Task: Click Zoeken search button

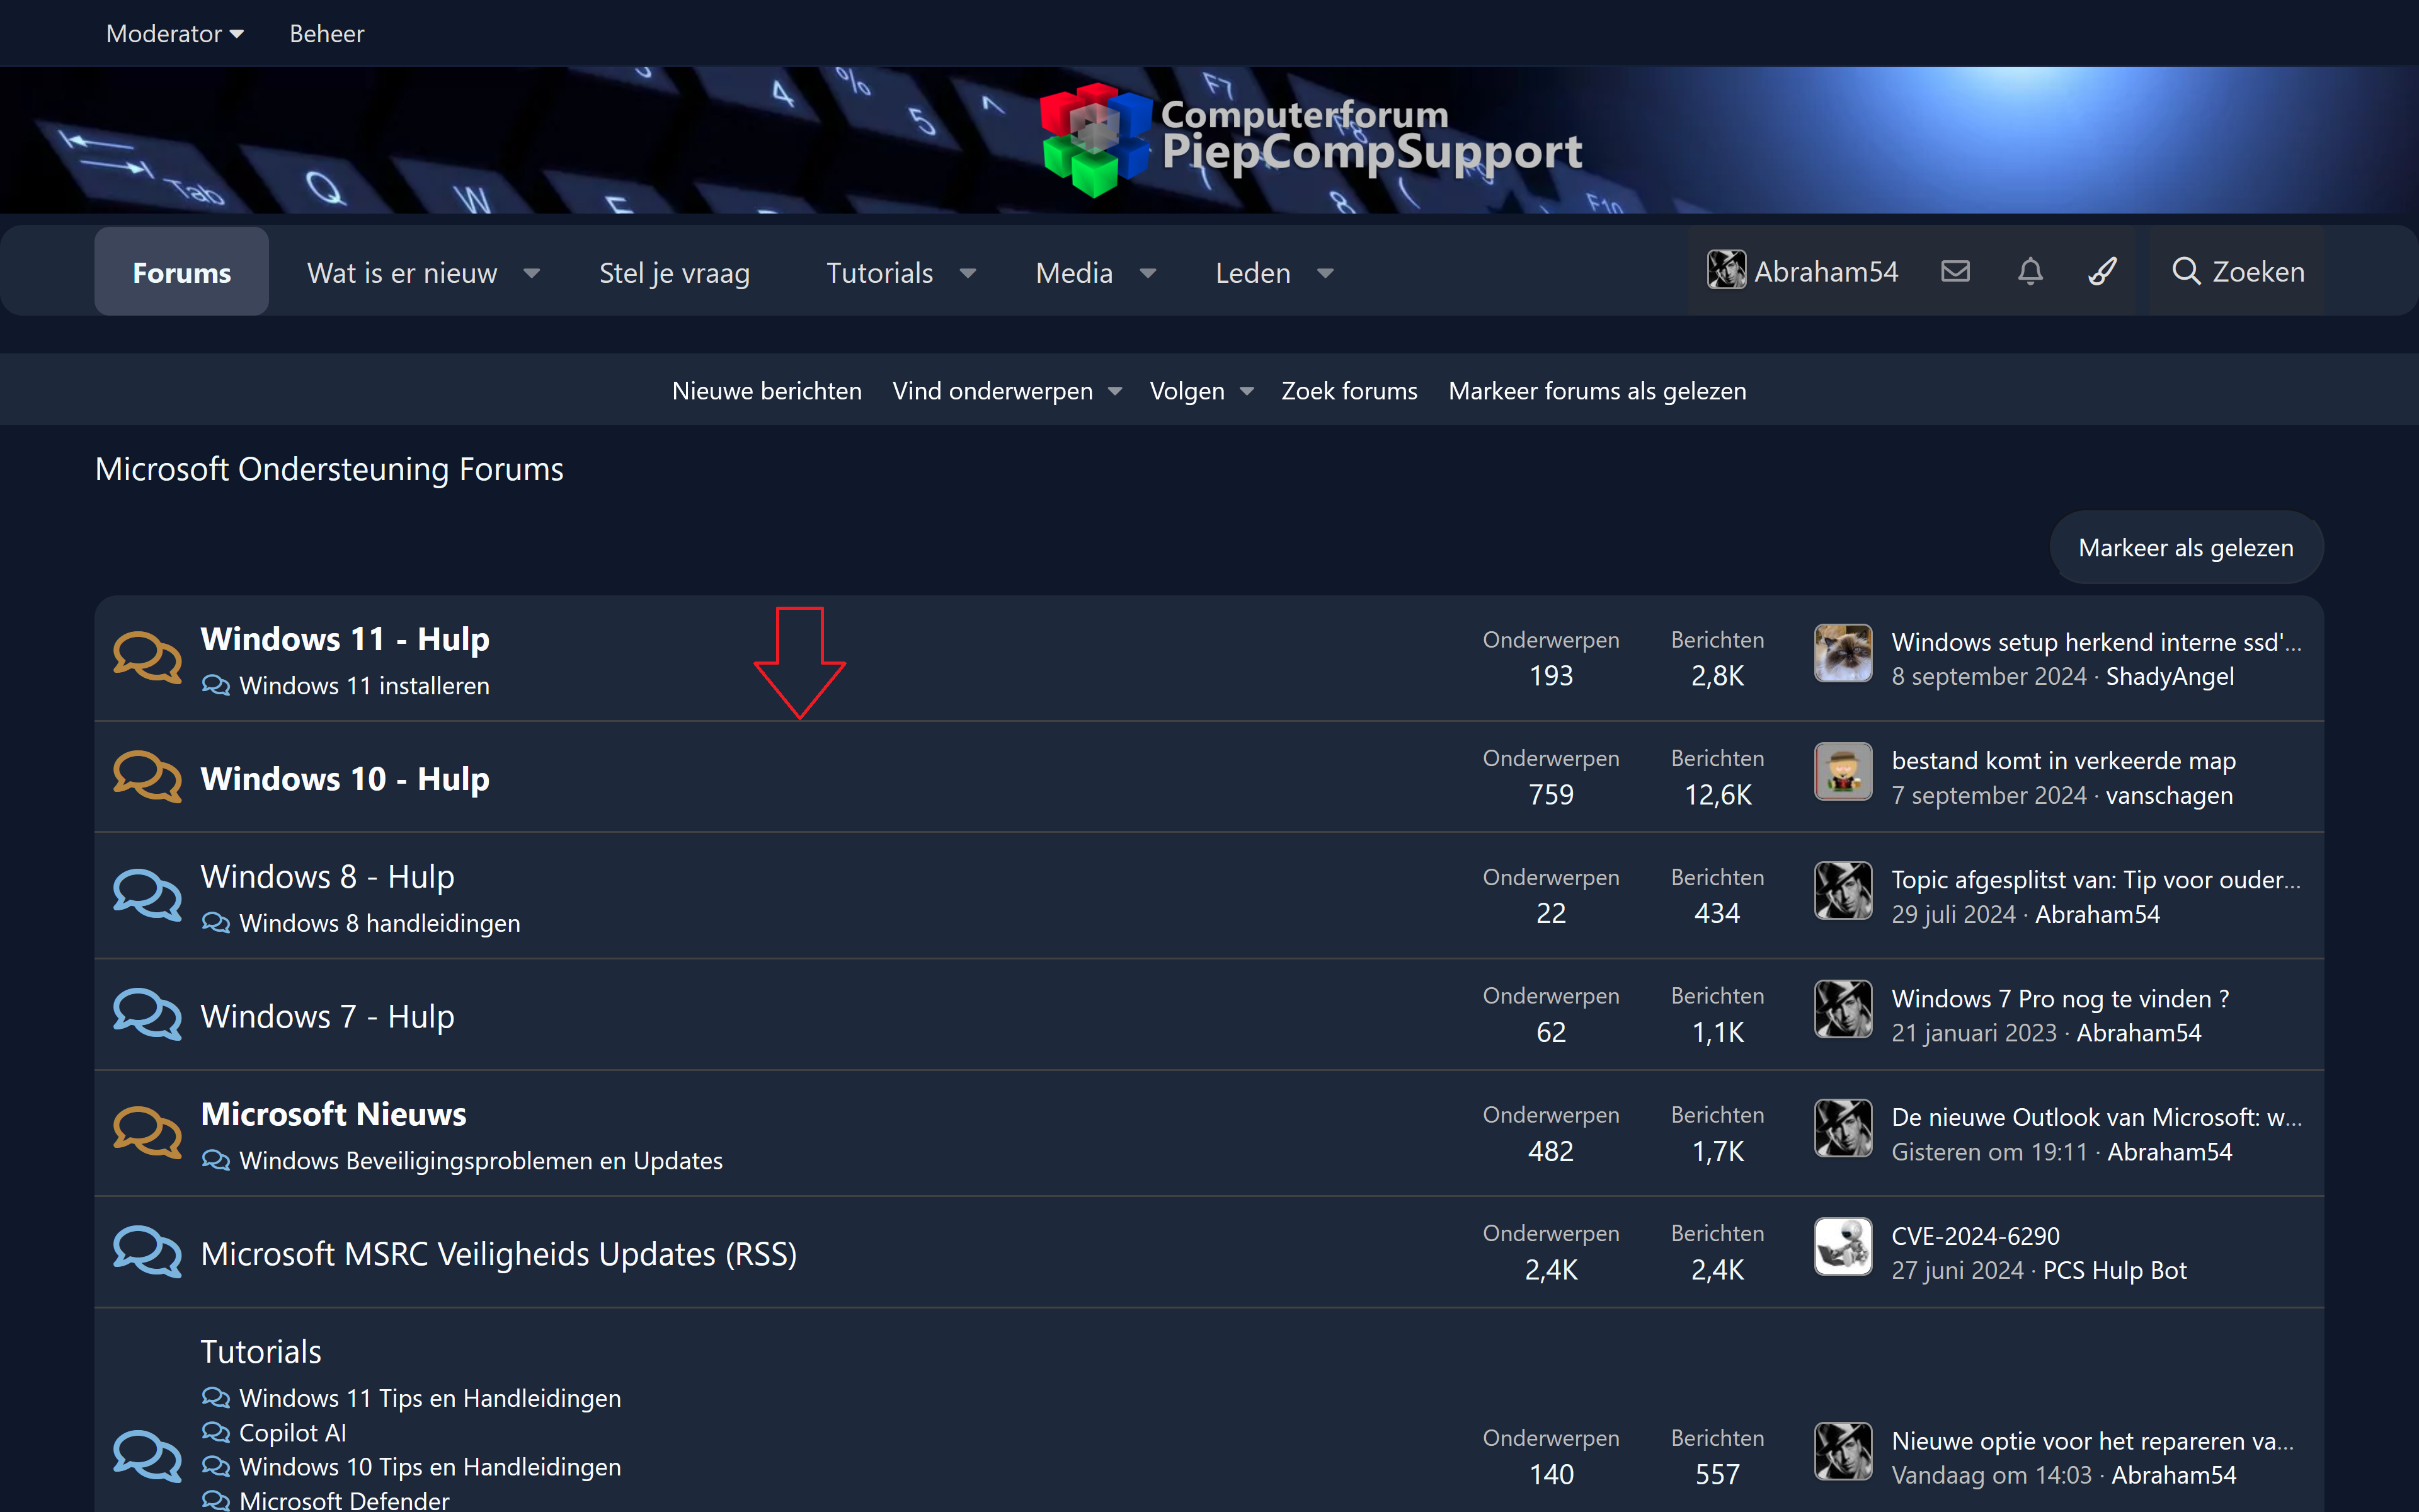Action: 2238,271
